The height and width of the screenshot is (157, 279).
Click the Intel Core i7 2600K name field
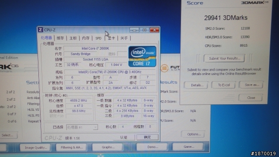tap(95, 48)
